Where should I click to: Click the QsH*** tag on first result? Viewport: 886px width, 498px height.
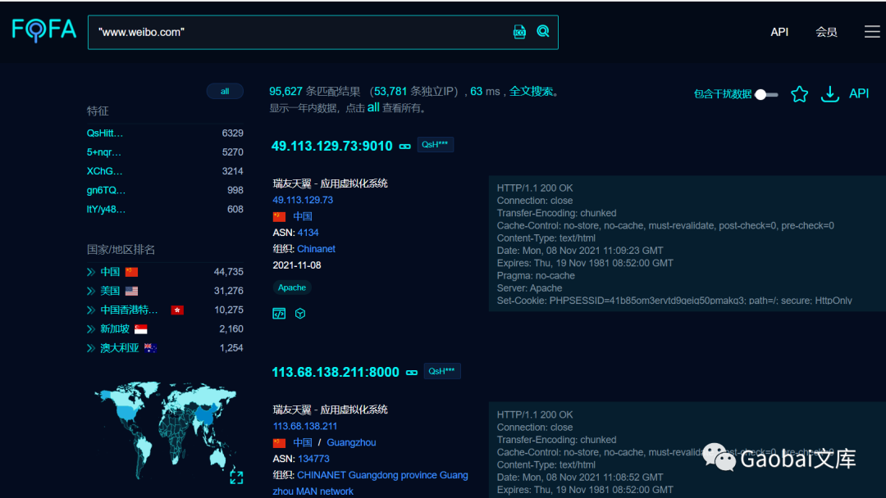coord(435,145)
